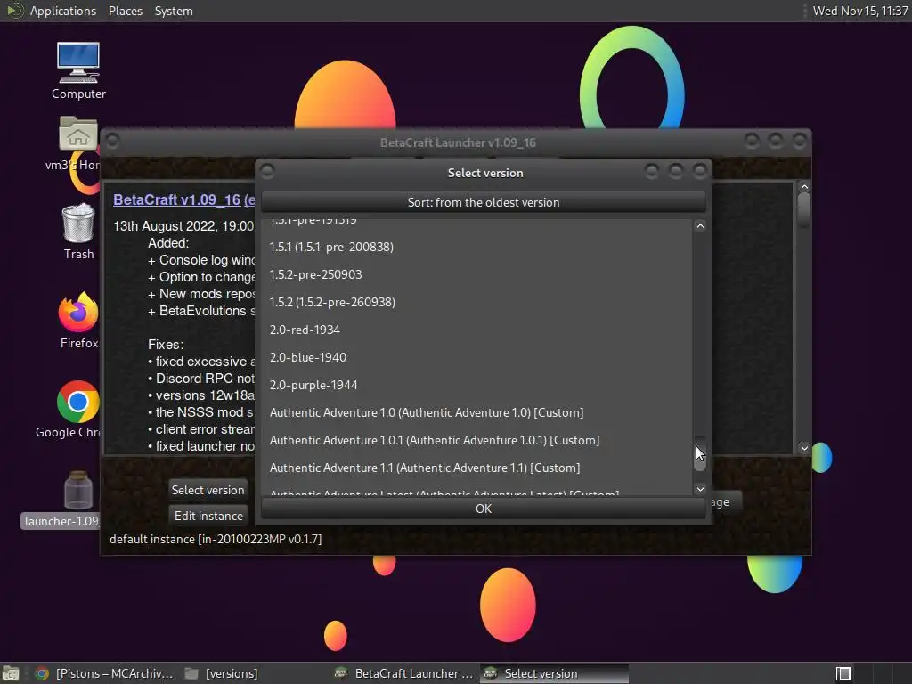Select version 1.5.2 (1.5.2-pre-260938)

coord(477,302)
